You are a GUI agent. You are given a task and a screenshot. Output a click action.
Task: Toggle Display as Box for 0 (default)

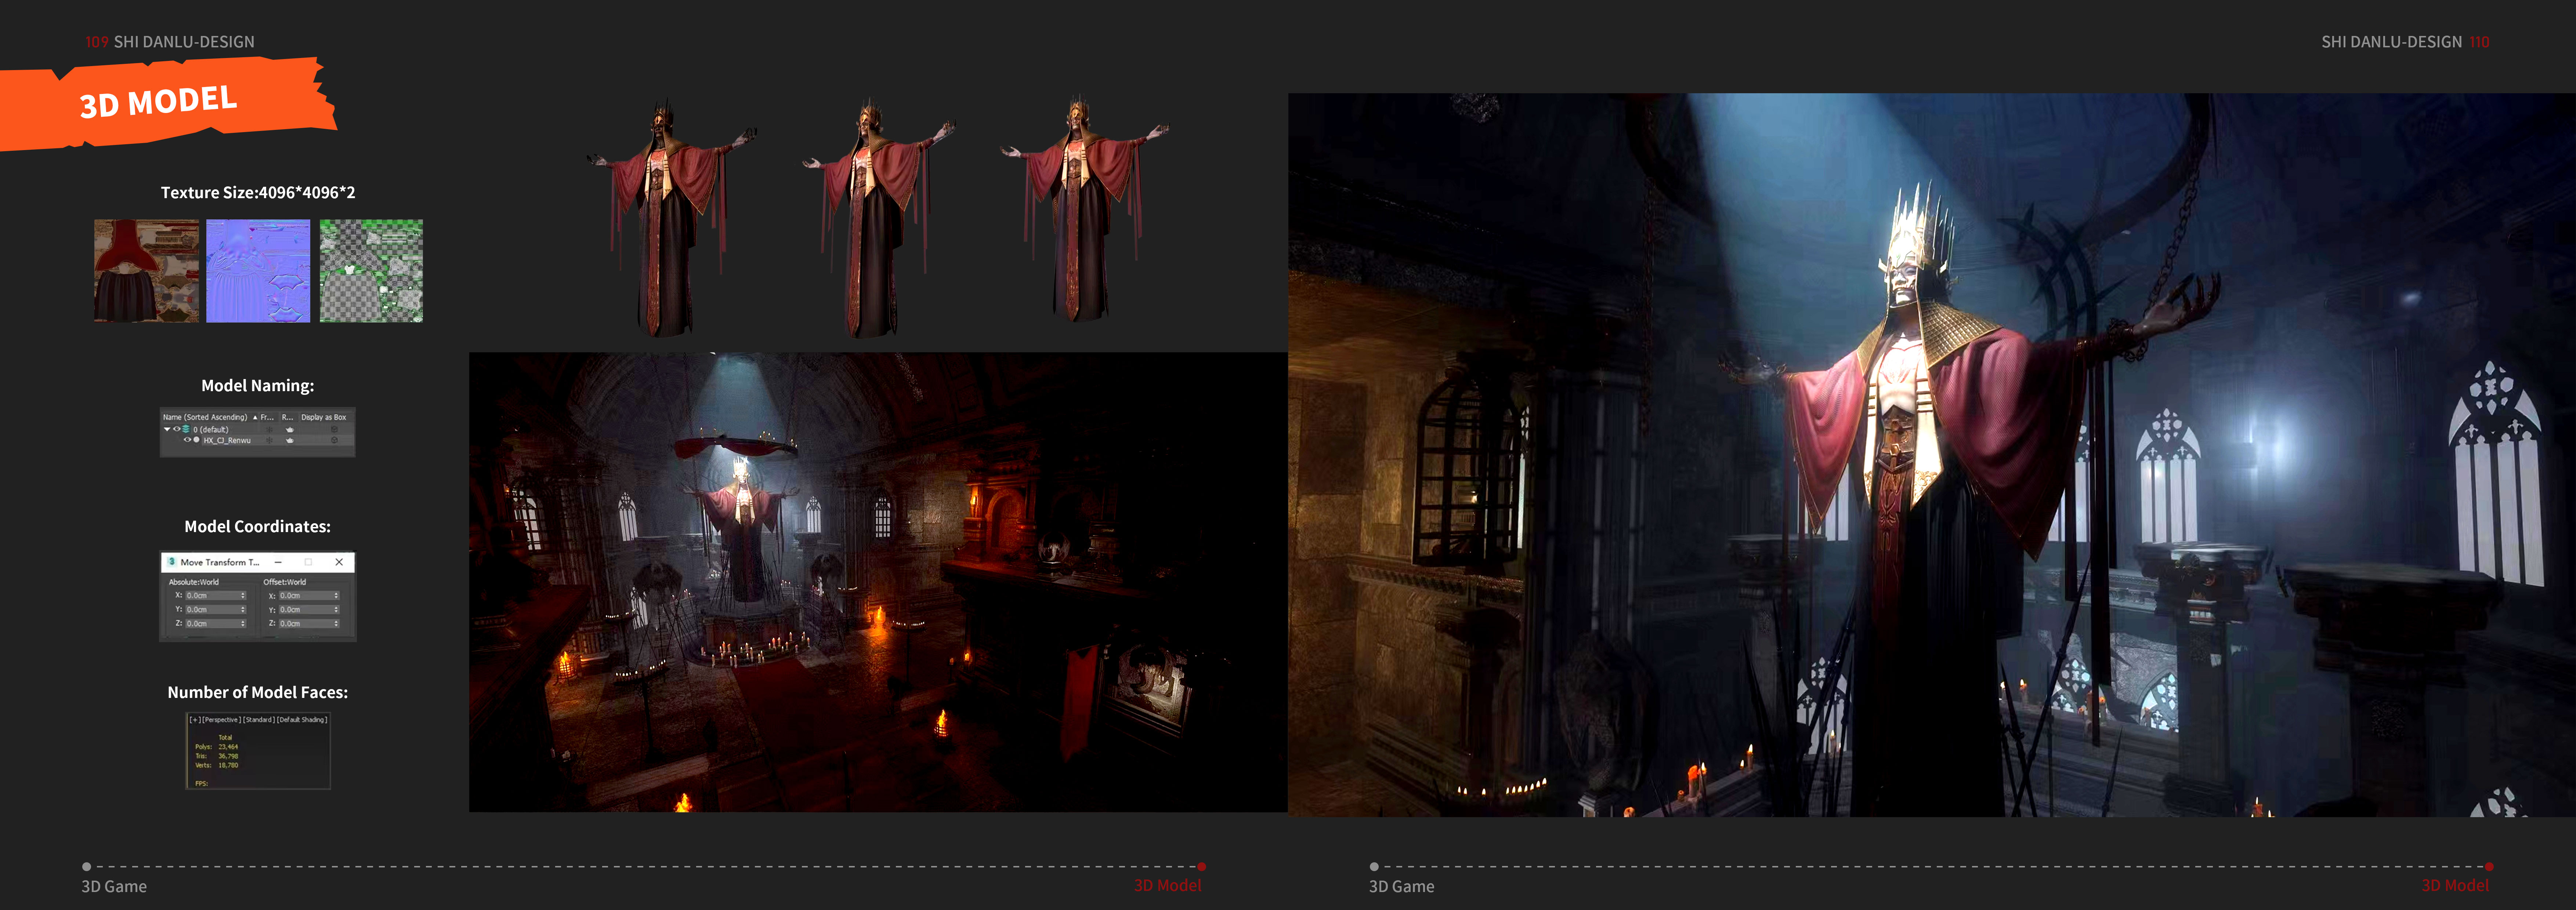pos(335,430)
